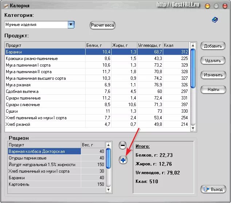This screenshot has height=203, width=231.
Task: Select Хлеб пшеничный из муки I сорта in product table
Action: coord(97,118)
